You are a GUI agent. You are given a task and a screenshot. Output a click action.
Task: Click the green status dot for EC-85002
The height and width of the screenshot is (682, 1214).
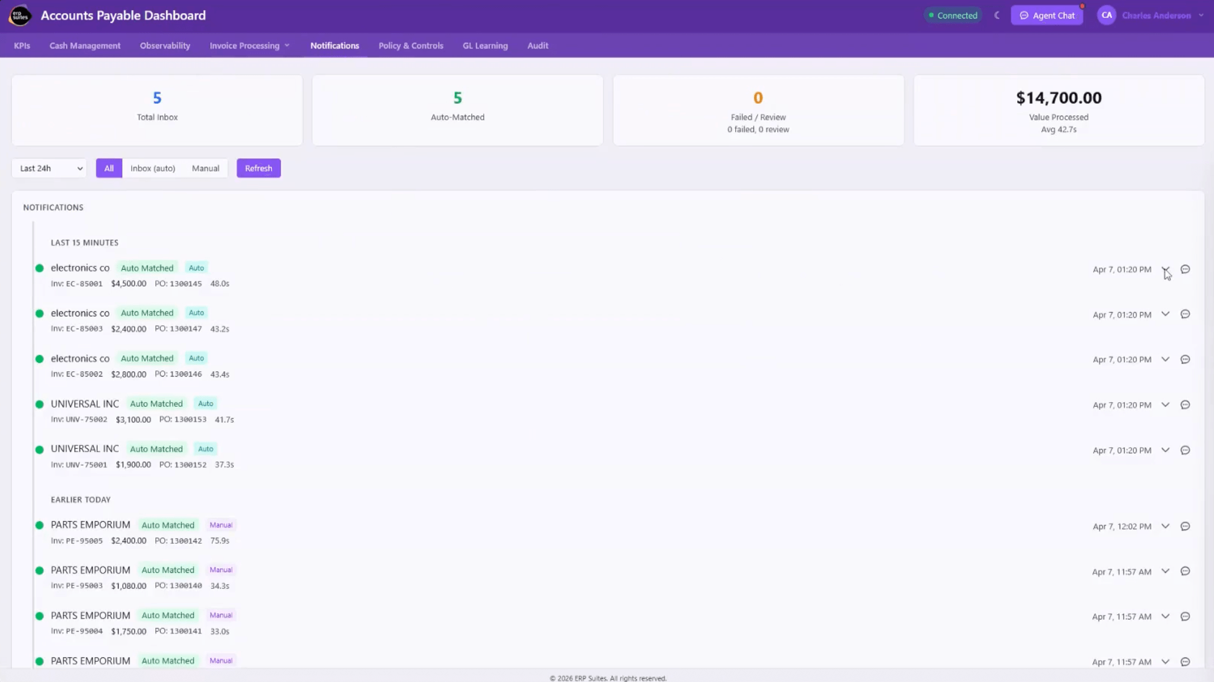click(x=40, y=359)
